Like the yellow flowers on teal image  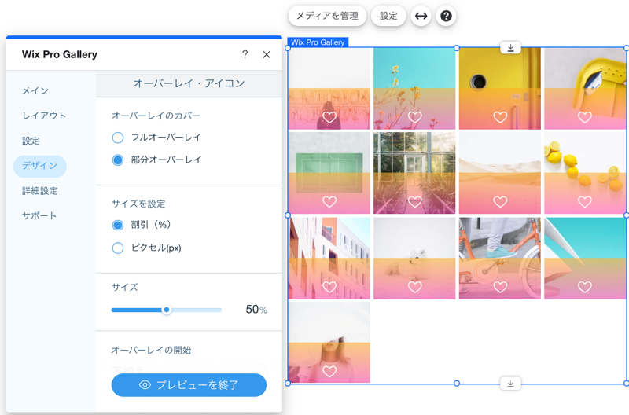[x=415, y=117]
